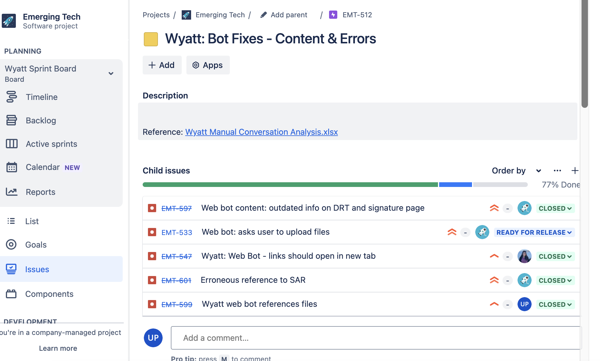
Task: Click assignee avatar on EMT-547 row
Action: (524, 256)
